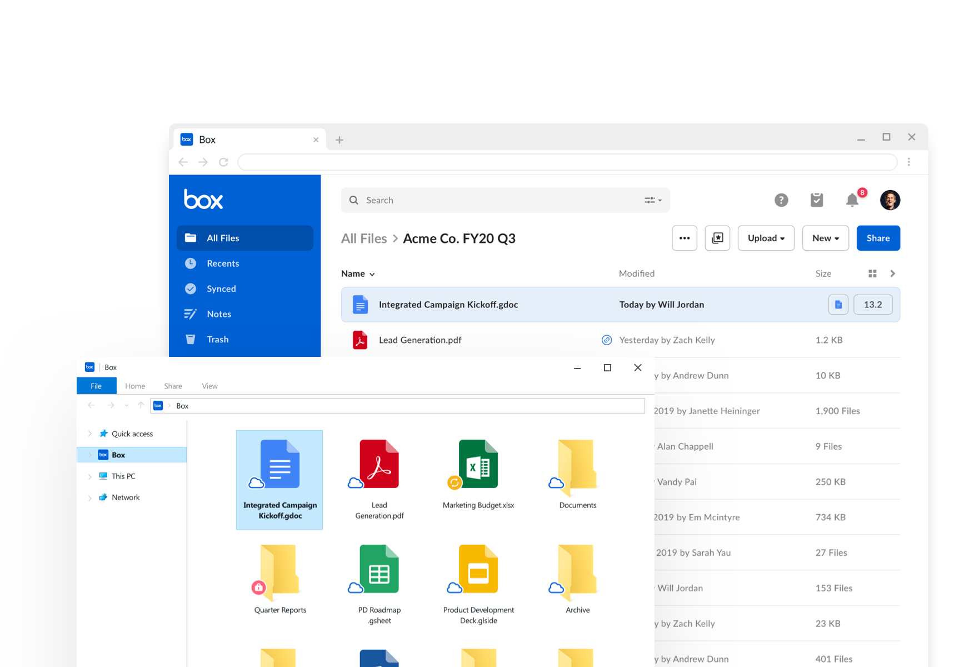Reload the browser page
This screenshot has height=667, width=979.
click(x=223, y=162)
